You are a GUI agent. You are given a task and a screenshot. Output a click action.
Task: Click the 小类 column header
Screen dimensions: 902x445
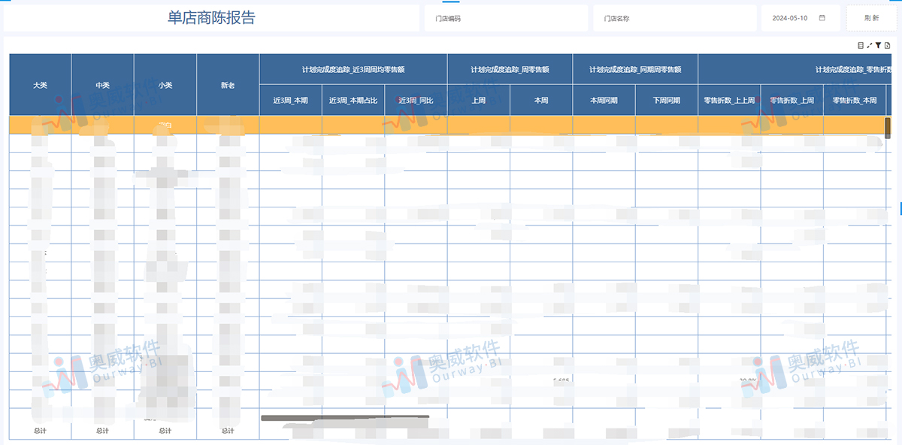click(165, 85)
